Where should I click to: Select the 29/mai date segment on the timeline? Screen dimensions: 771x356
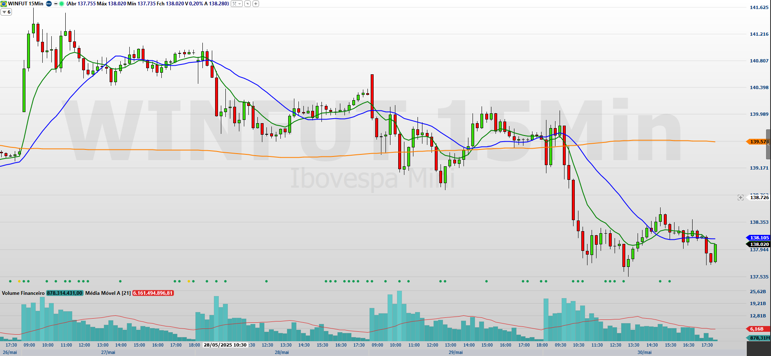(x=455, y=352)
